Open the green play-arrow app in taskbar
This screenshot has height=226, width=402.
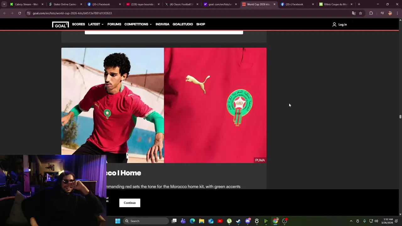coord(266,221)
